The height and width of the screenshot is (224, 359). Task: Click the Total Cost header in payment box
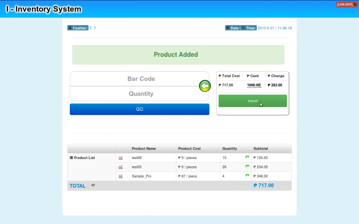(229, 76)
